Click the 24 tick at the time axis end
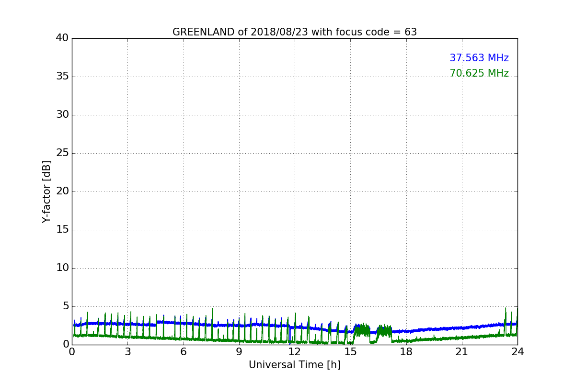575x383 pixels. [517, 352]
